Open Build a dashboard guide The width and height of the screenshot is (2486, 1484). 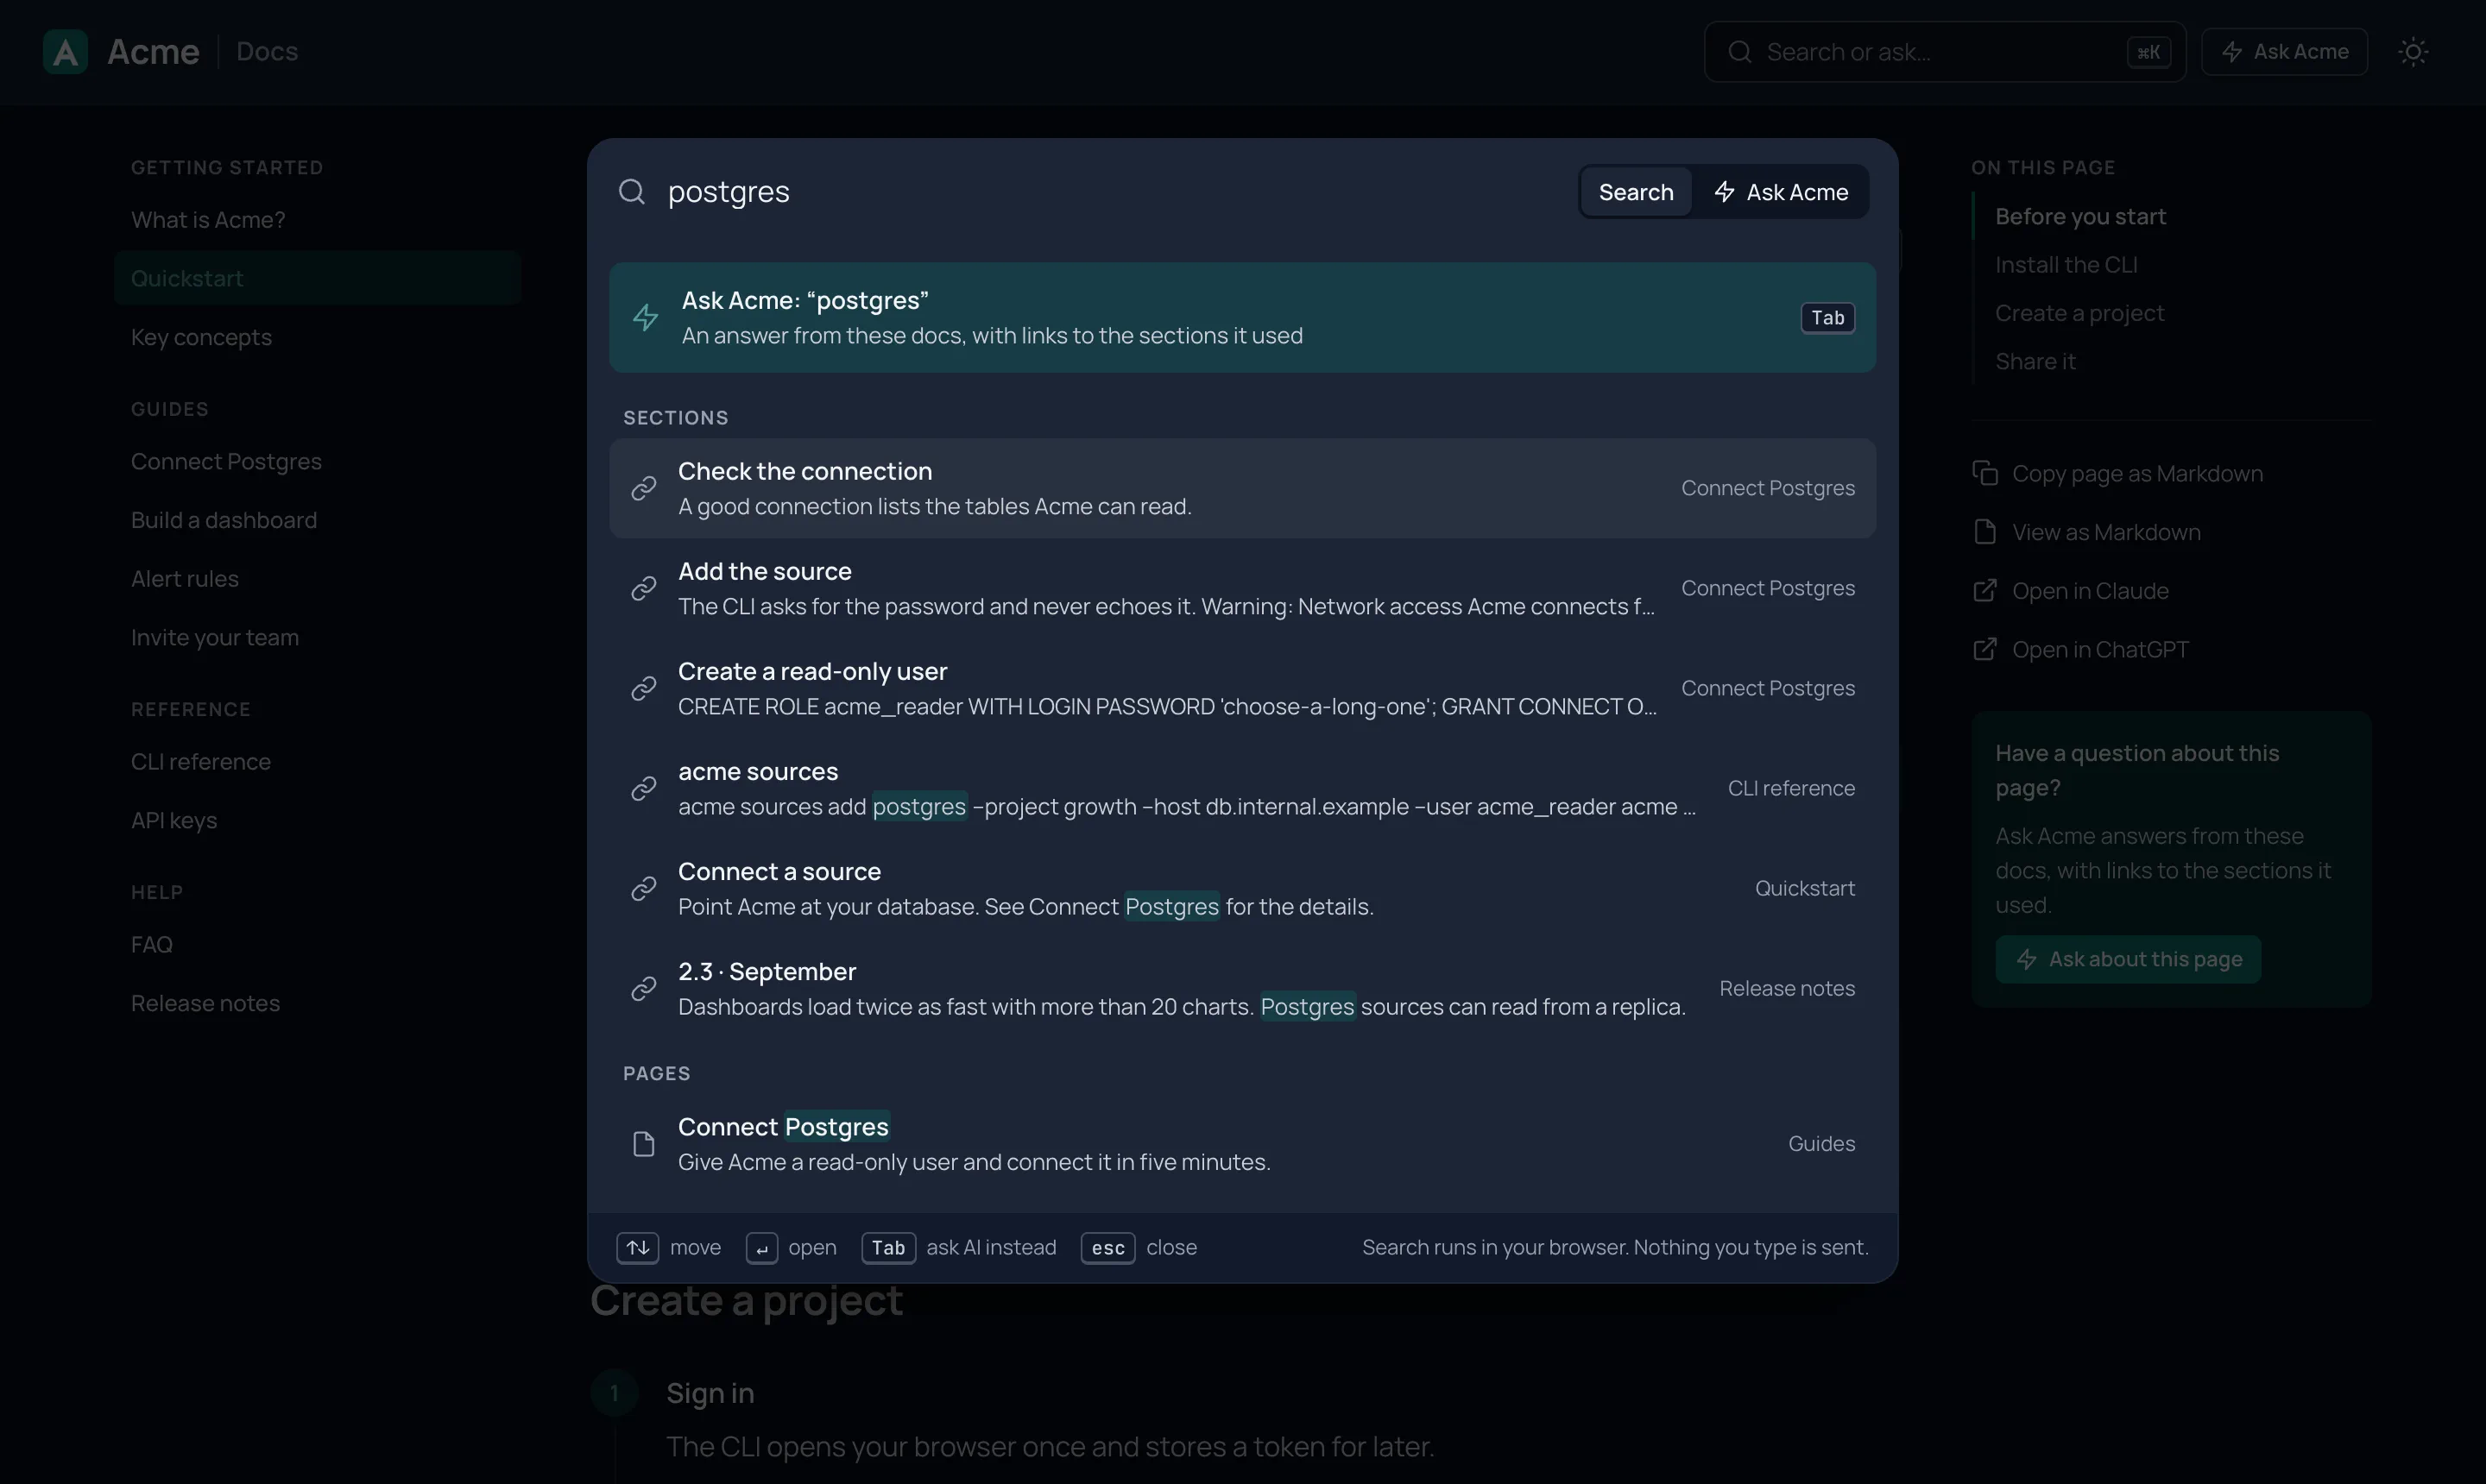coord(224,520)
